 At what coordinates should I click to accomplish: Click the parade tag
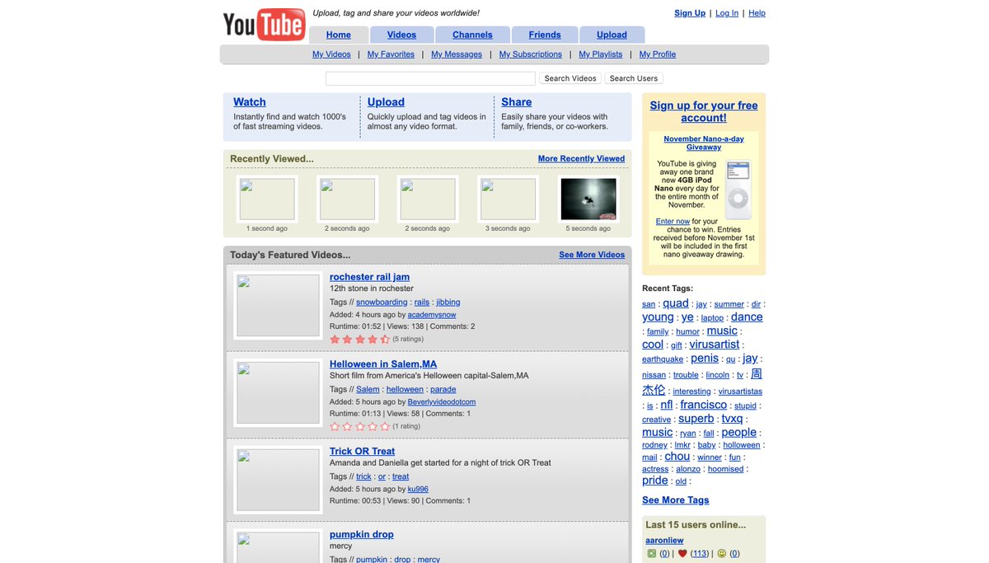click(443, 390)
